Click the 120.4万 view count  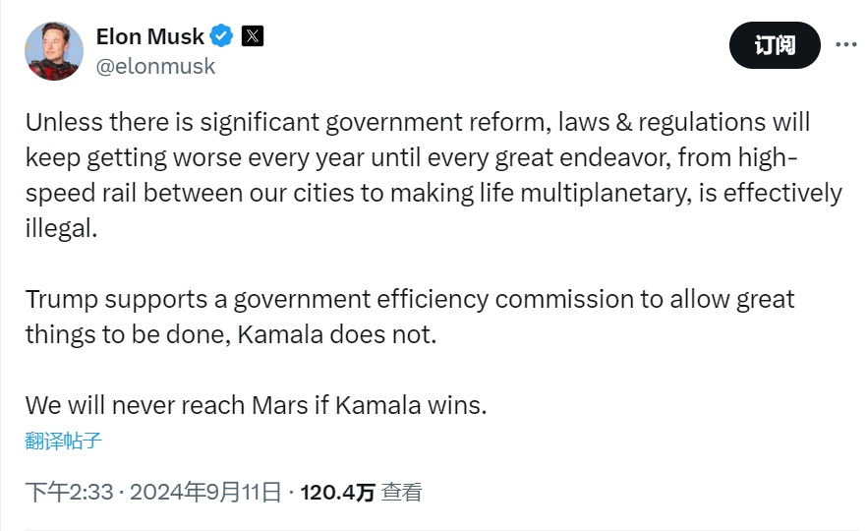point(338,493)
